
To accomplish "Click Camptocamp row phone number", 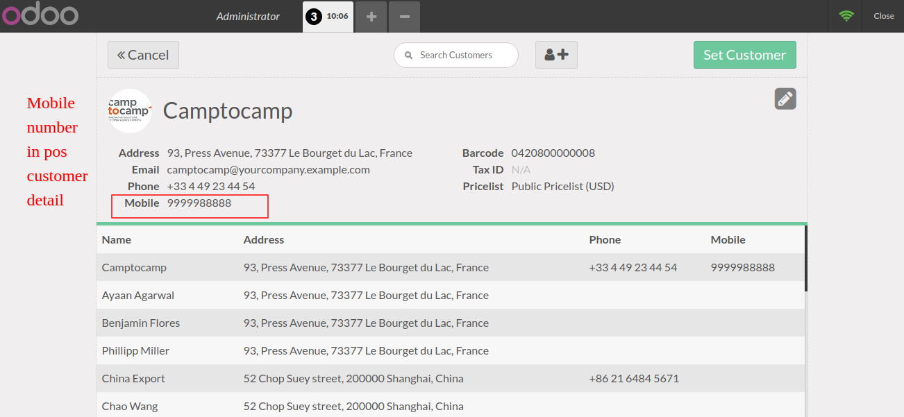I will (633, 268).
